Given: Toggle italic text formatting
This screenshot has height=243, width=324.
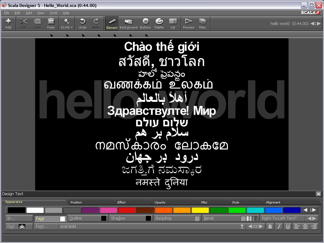Looking at the screenshot, I should click(279, 227).
